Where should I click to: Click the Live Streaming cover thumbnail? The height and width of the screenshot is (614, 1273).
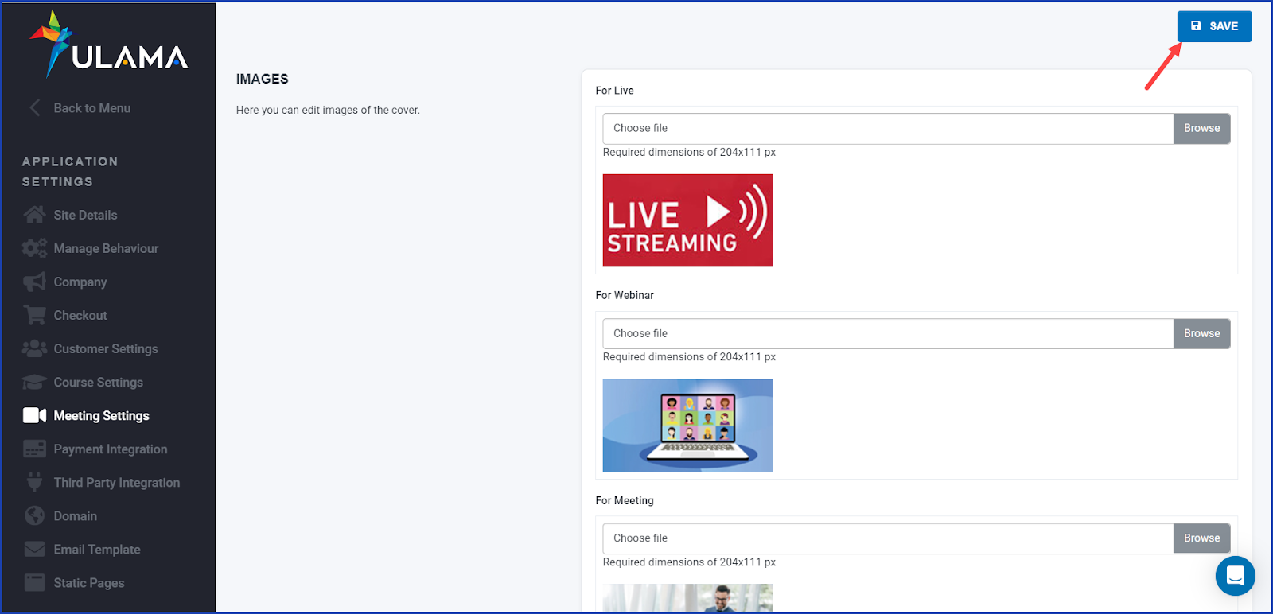point(688,220)
